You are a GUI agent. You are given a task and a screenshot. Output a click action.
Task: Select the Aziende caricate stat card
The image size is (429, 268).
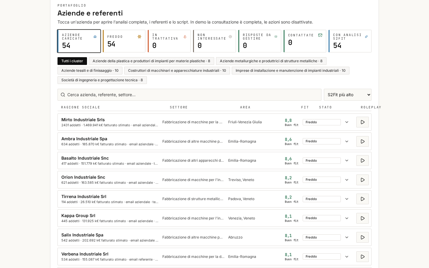coord(79,41)
